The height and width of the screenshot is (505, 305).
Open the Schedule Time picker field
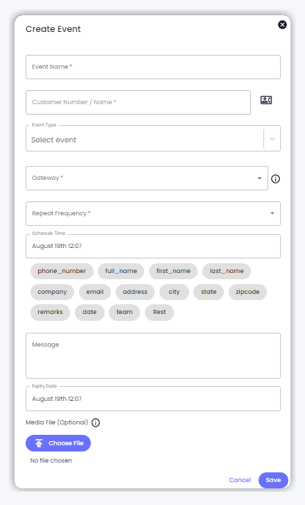(x=153, y=246)
